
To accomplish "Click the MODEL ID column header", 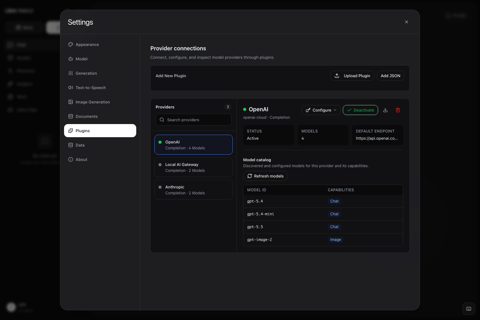I will pyautogui.click(x=257, y=190).
